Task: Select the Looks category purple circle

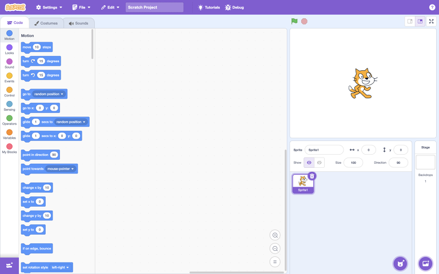Action: coord(9,47)
